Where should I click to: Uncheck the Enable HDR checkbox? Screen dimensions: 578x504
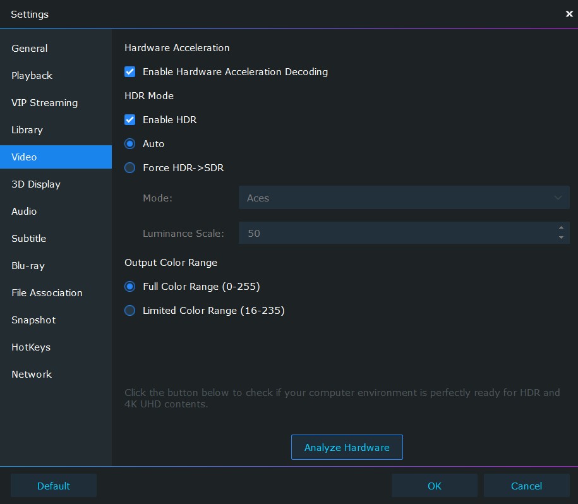(x=129, y=120)
